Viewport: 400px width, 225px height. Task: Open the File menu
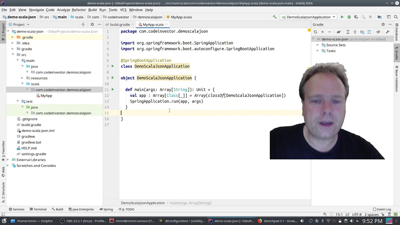click(x=4, y=10)
